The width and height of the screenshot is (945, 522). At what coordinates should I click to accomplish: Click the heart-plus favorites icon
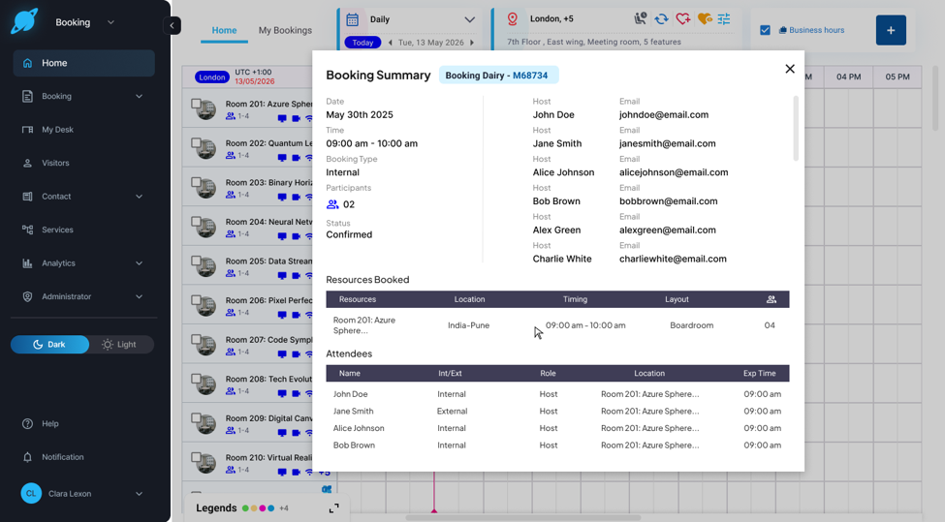click(683, 19)
